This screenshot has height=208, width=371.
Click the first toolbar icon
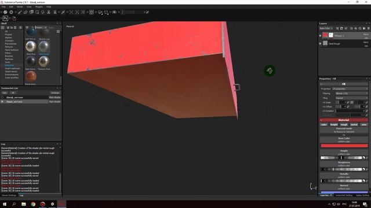tap(5, 12)
